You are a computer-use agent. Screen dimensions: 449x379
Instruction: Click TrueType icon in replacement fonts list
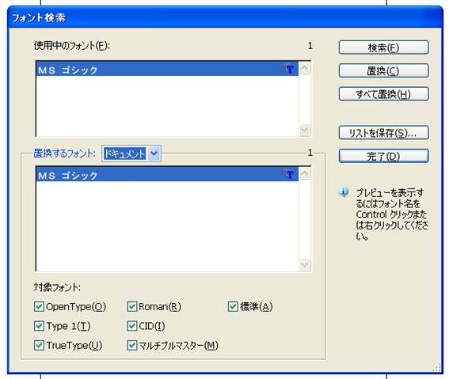coord(289,174)
